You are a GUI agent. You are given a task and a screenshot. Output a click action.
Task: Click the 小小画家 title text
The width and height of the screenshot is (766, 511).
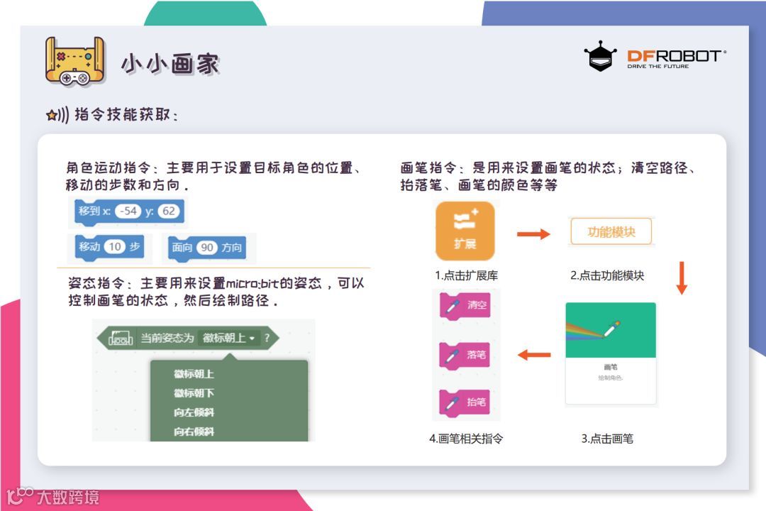point(170,64)
